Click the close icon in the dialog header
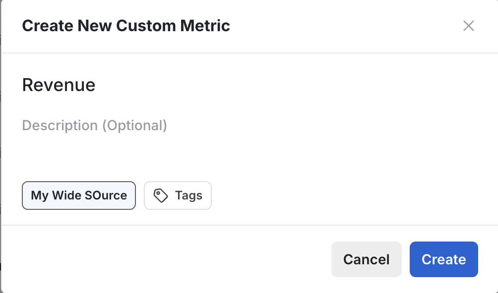 (x=468, y=26)
